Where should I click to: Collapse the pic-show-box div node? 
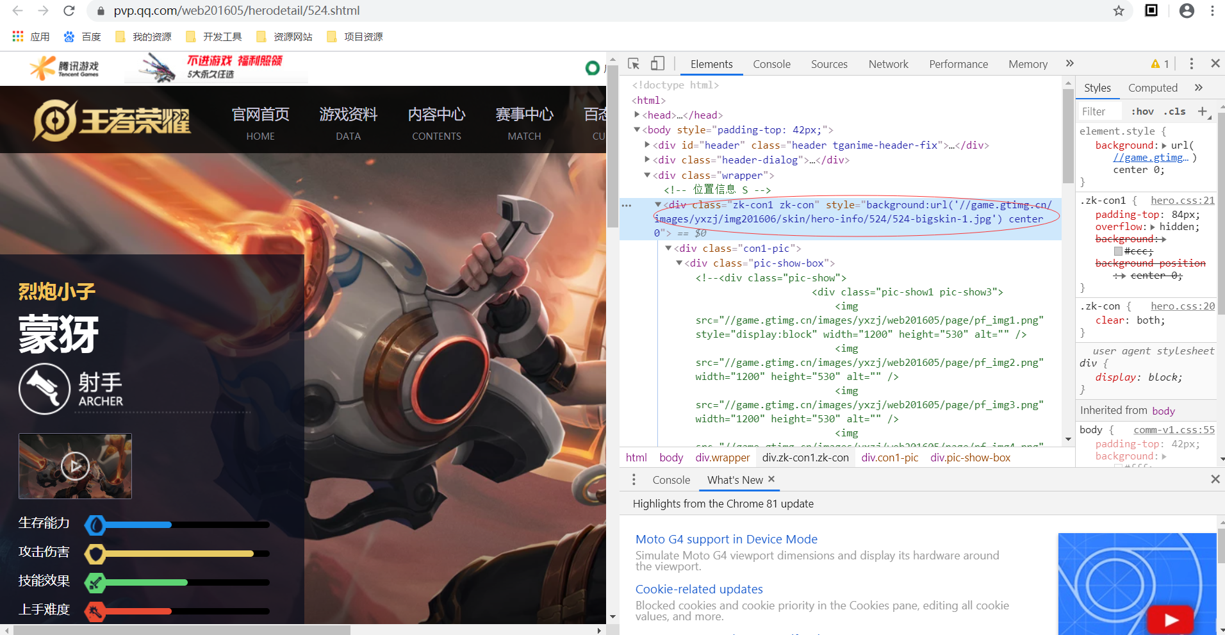click(679, 263)
